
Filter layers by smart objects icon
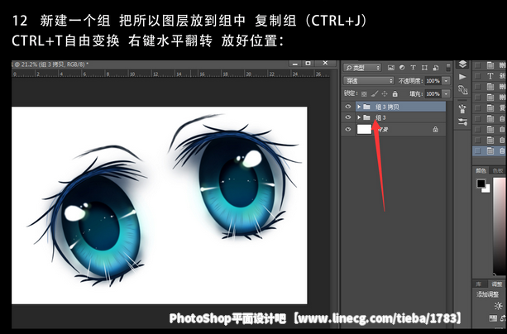click(436, 68)
